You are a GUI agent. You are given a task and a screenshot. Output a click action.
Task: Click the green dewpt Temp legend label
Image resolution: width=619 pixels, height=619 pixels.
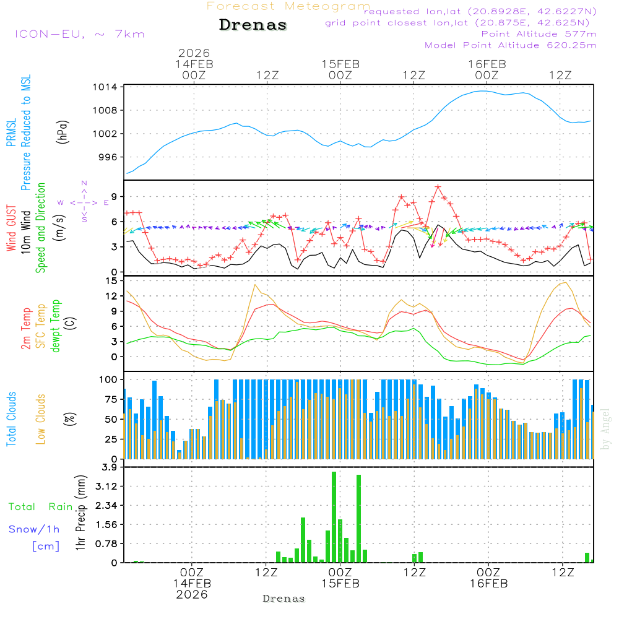pyautogui.click(x=56, y=326)
